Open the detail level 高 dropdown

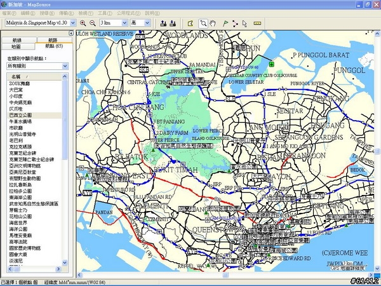[x=147, y=23]
